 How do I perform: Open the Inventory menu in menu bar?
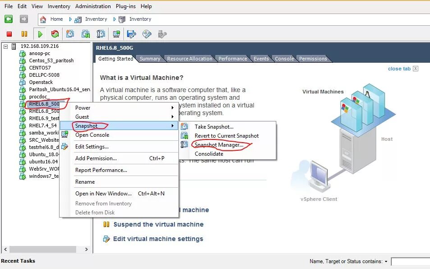click(x=59, y=6)
